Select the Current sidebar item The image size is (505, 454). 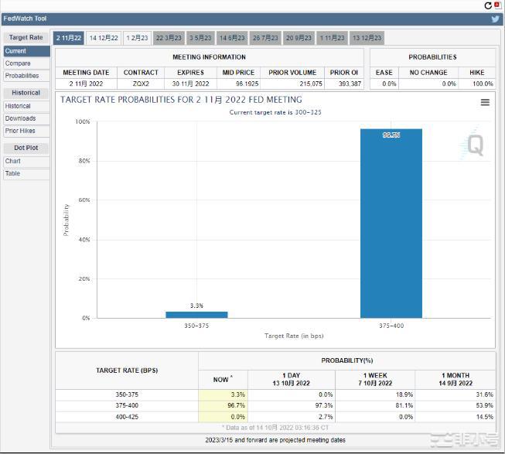[x=15, y=51]
